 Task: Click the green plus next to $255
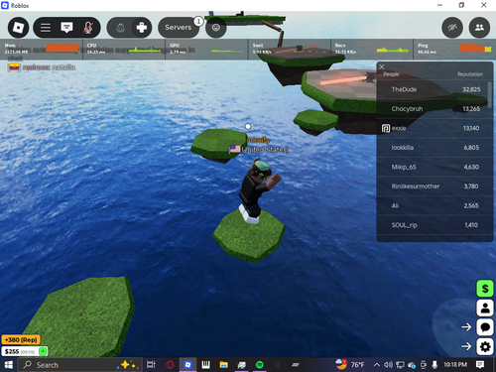[43, 351]
